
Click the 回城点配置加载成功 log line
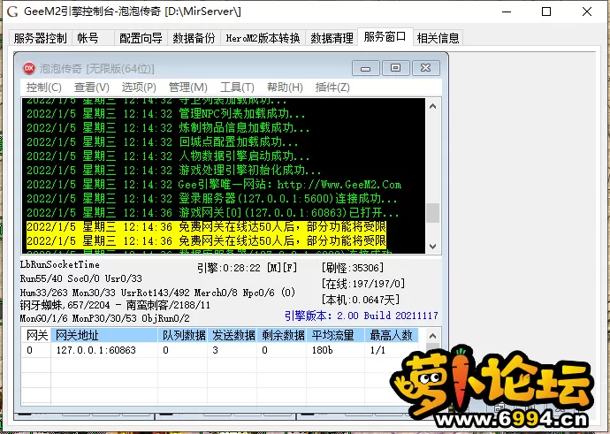(x=162, y=142)
